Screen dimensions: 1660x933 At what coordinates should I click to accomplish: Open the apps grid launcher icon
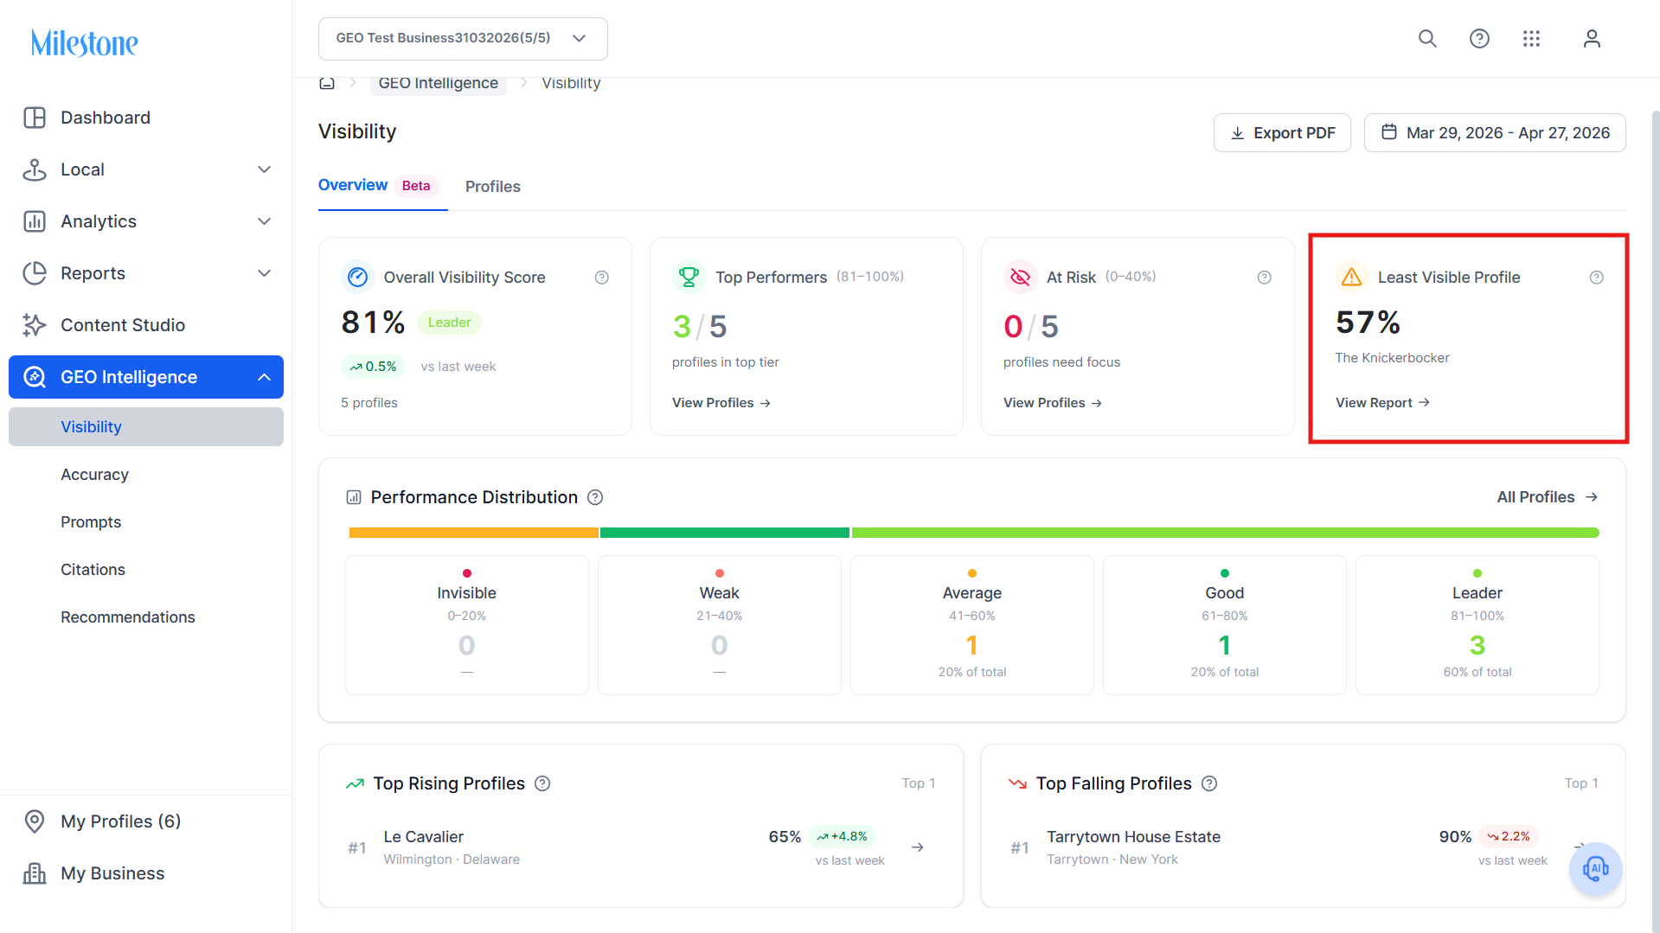coord(1531,39)
